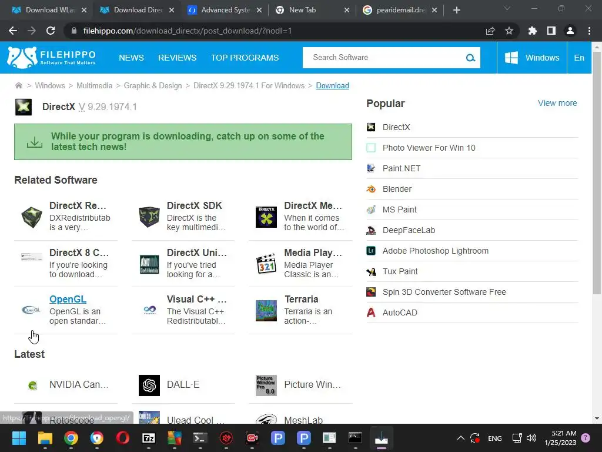Viewport: 602px width, 452px height.
Task: Open 7-Zip from the taskbar
Action: [149, 438]
